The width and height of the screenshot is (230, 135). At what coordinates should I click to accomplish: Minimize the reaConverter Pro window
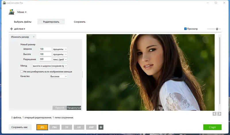[x=208, y=3]
